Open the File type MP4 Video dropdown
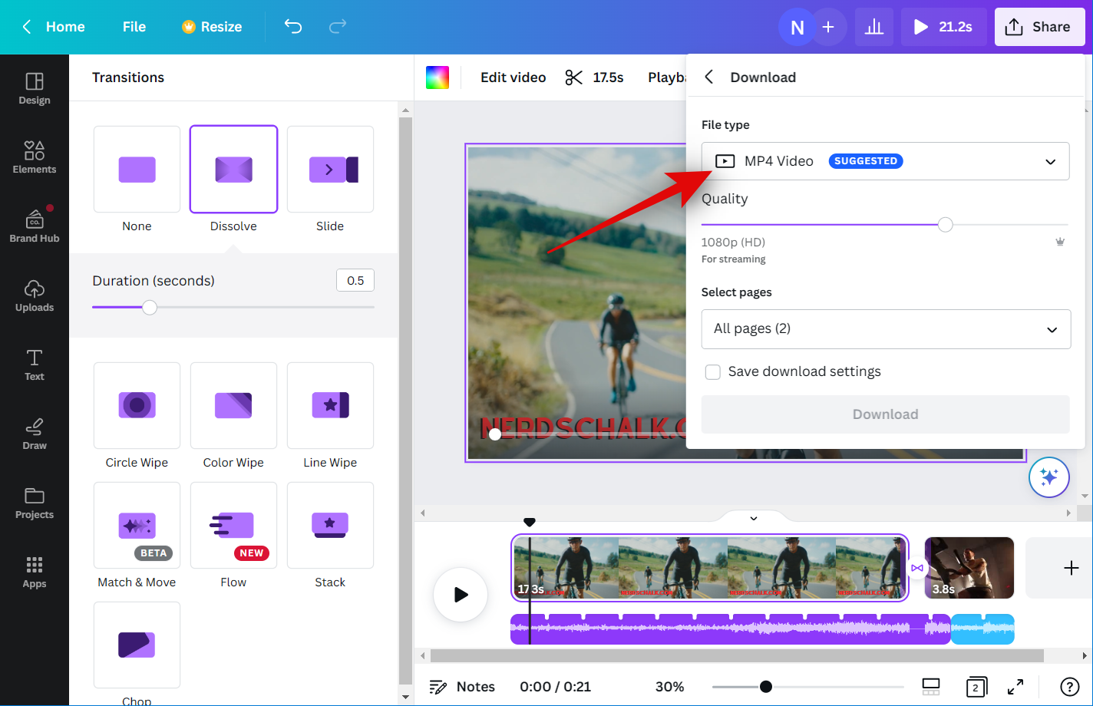Image resolution: width=1093 pixels, height=706 pixels. pyautogui.click(x=885, y=161)
